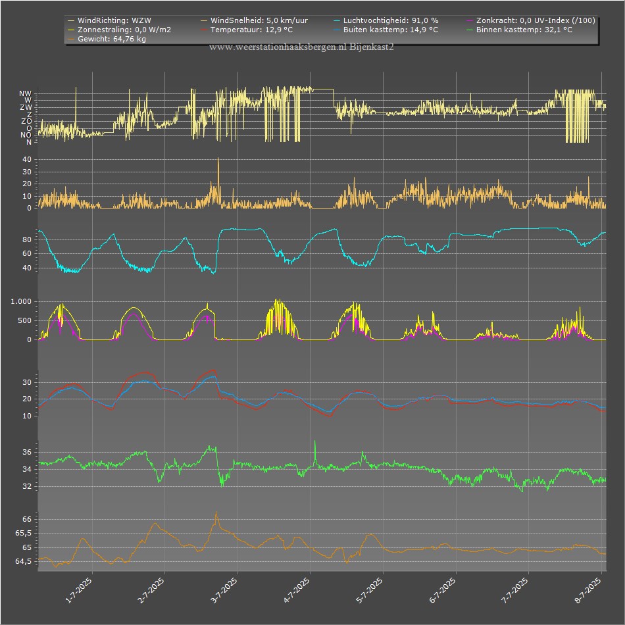Select the 80 label on humidity axis
The width and height of the screenshot is (625, 625).
27,239
